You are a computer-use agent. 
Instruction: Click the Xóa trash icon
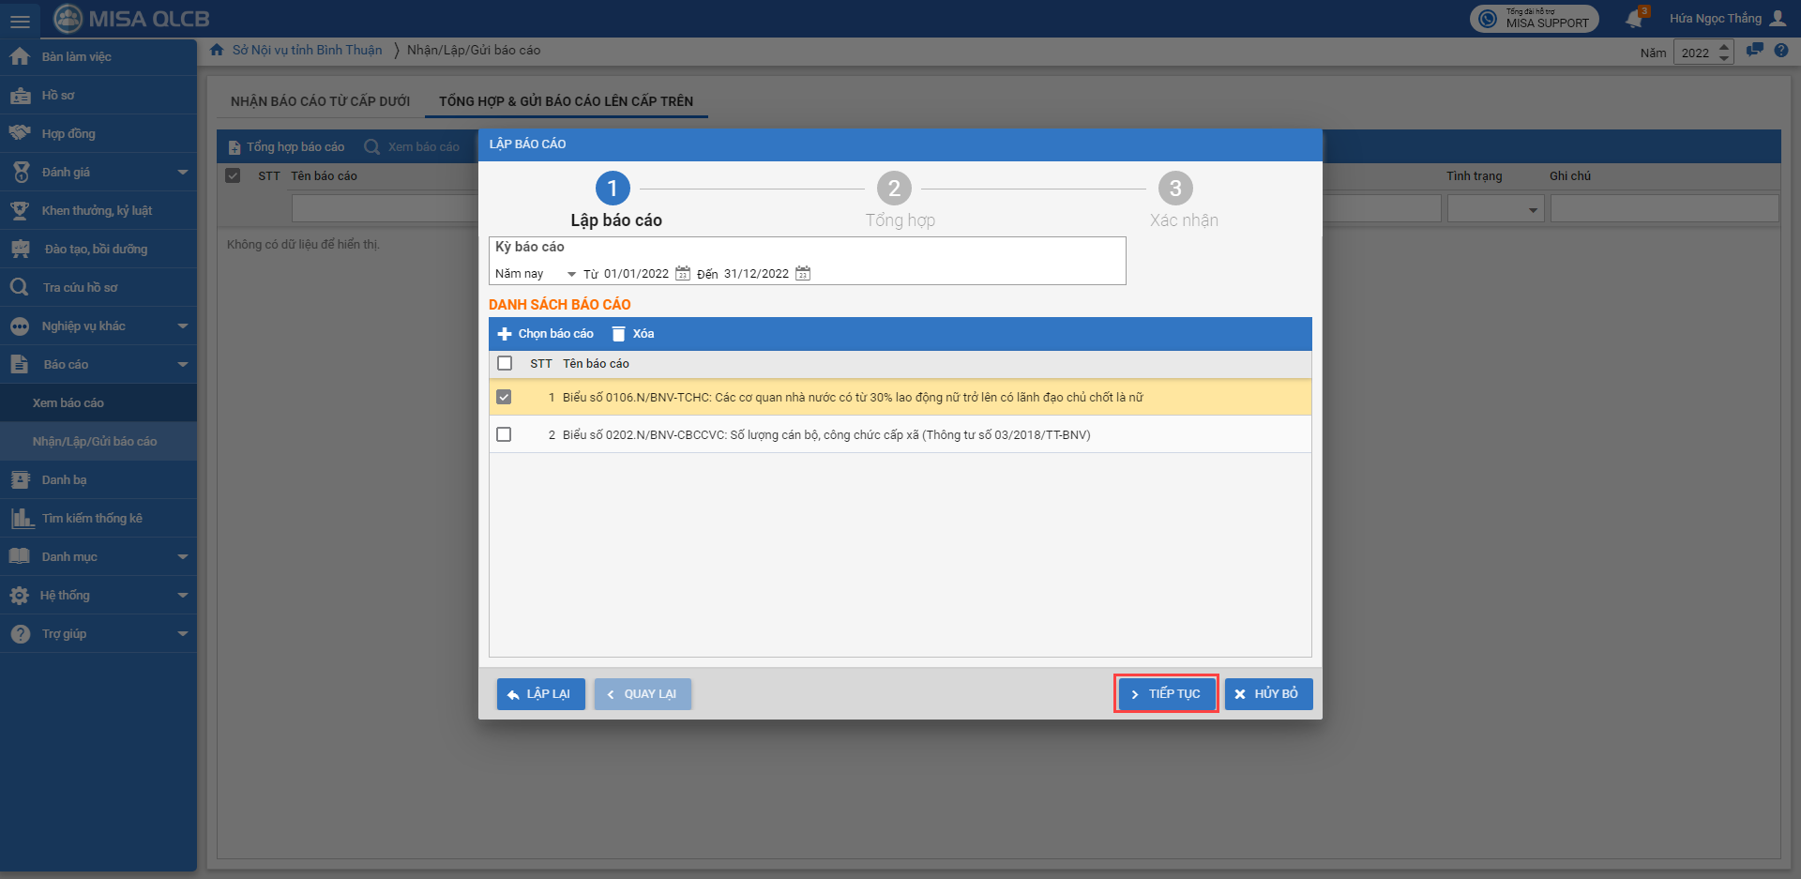point(619,334)
